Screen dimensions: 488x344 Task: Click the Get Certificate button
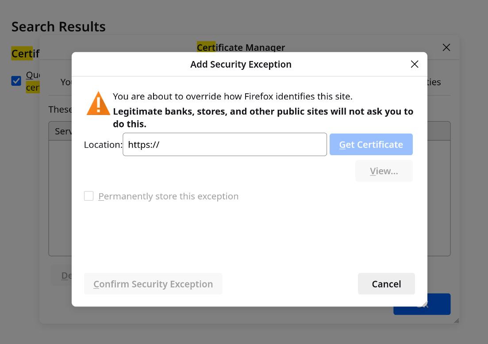(x=371, y=145)
